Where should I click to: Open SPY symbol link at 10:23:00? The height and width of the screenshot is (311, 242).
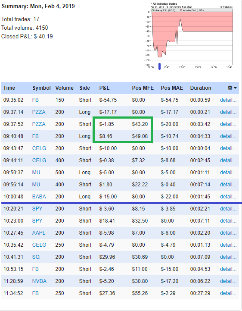(37, 221)
